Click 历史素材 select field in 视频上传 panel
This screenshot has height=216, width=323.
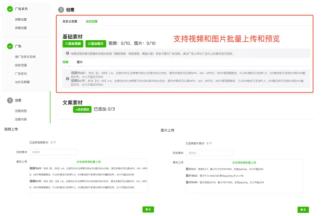pos(53,152)
